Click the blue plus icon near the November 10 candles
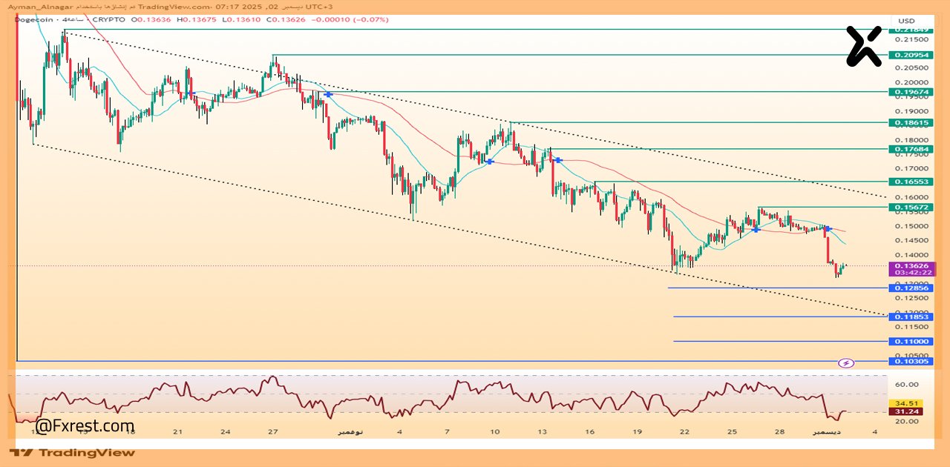 coord(490,160)
